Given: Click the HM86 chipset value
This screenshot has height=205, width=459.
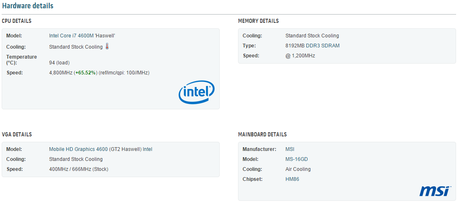Looking at the screenshot, I should click(292, 179).
